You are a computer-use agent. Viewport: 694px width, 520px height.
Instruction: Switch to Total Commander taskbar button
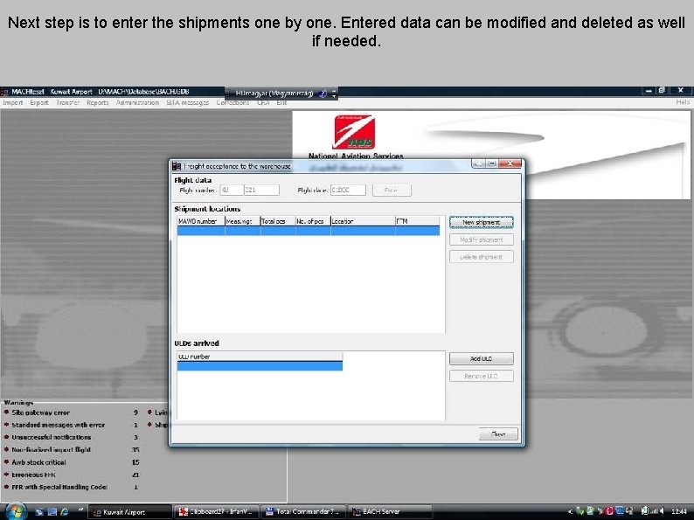[302, 511]
